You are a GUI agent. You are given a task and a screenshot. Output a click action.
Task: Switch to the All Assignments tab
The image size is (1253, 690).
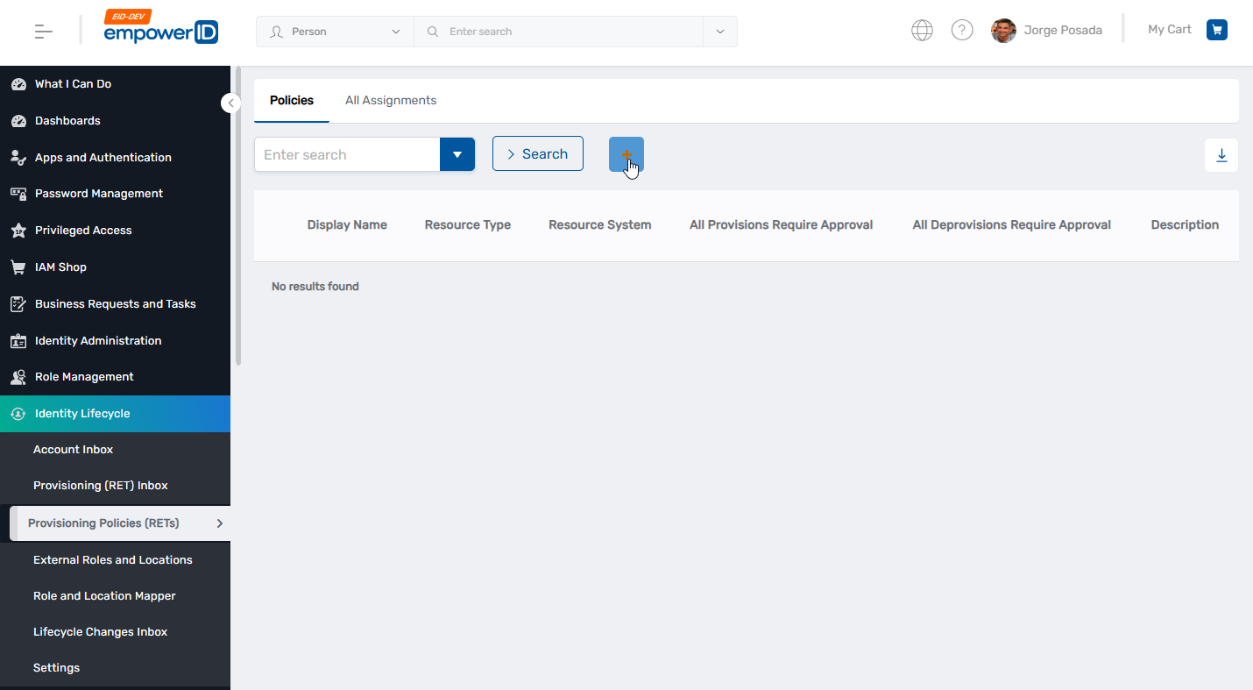[x=391, y=100]
